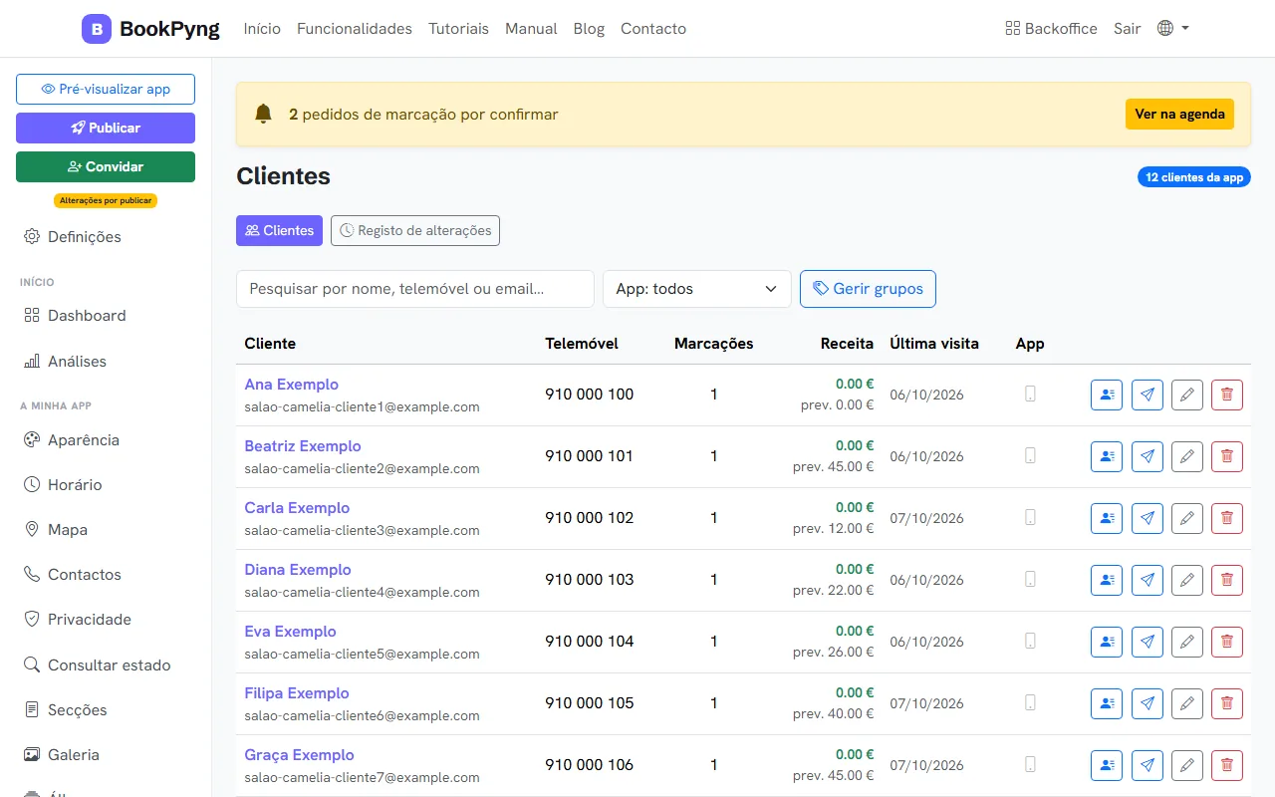The height and width of the screenshot is (797, 1275).
Task: Send message icon for Beatriz Exemplo
Action: [x=1147, y=456]
